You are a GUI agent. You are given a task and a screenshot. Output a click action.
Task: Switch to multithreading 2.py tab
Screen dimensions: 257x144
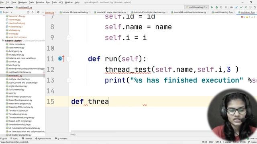coord(223,12)
